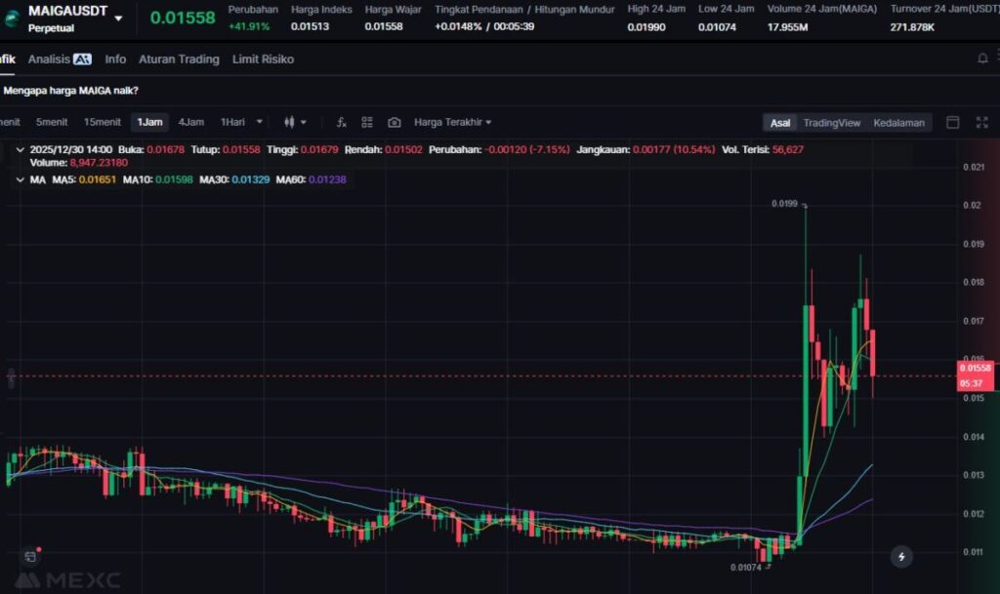The height and width of the screenshot is (594, 1000).
Task: Open MAIGAUSDT pair selector dropdown
Action: click(118, 18)
